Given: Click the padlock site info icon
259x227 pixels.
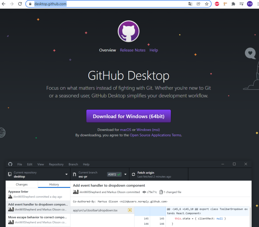Looking at the screenshot, I should [30, 4].
